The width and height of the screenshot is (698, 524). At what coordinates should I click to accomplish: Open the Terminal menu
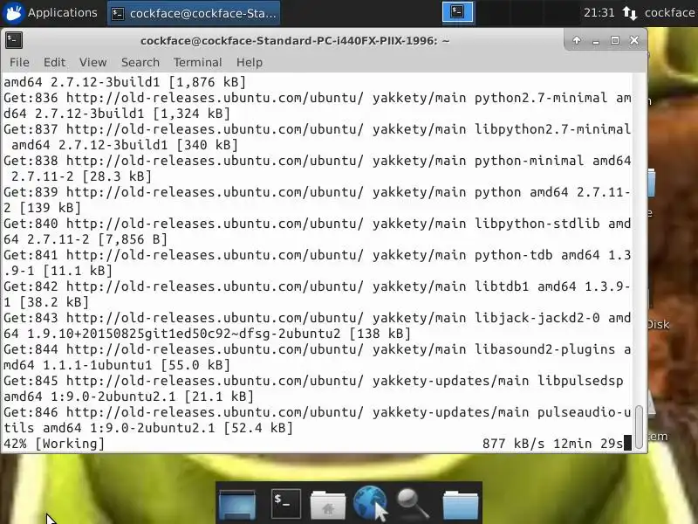[198, 62]
